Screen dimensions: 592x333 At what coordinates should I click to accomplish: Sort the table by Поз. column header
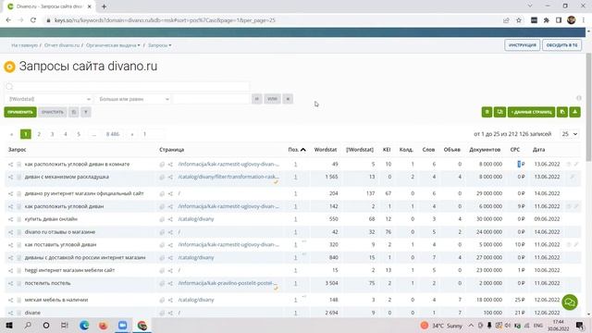297,150
